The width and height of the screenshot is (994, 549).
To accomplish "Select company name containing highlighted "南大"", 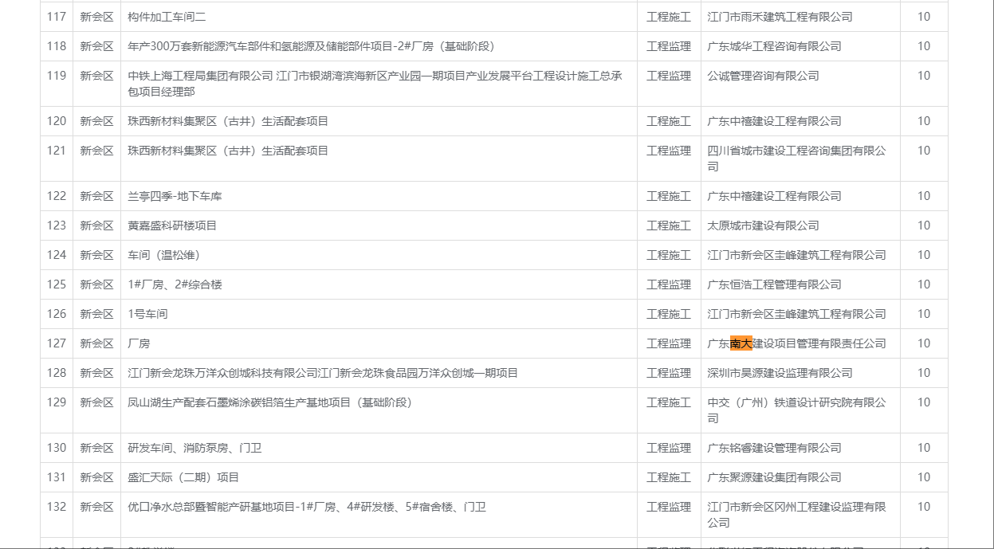I will tap(796, 343).
